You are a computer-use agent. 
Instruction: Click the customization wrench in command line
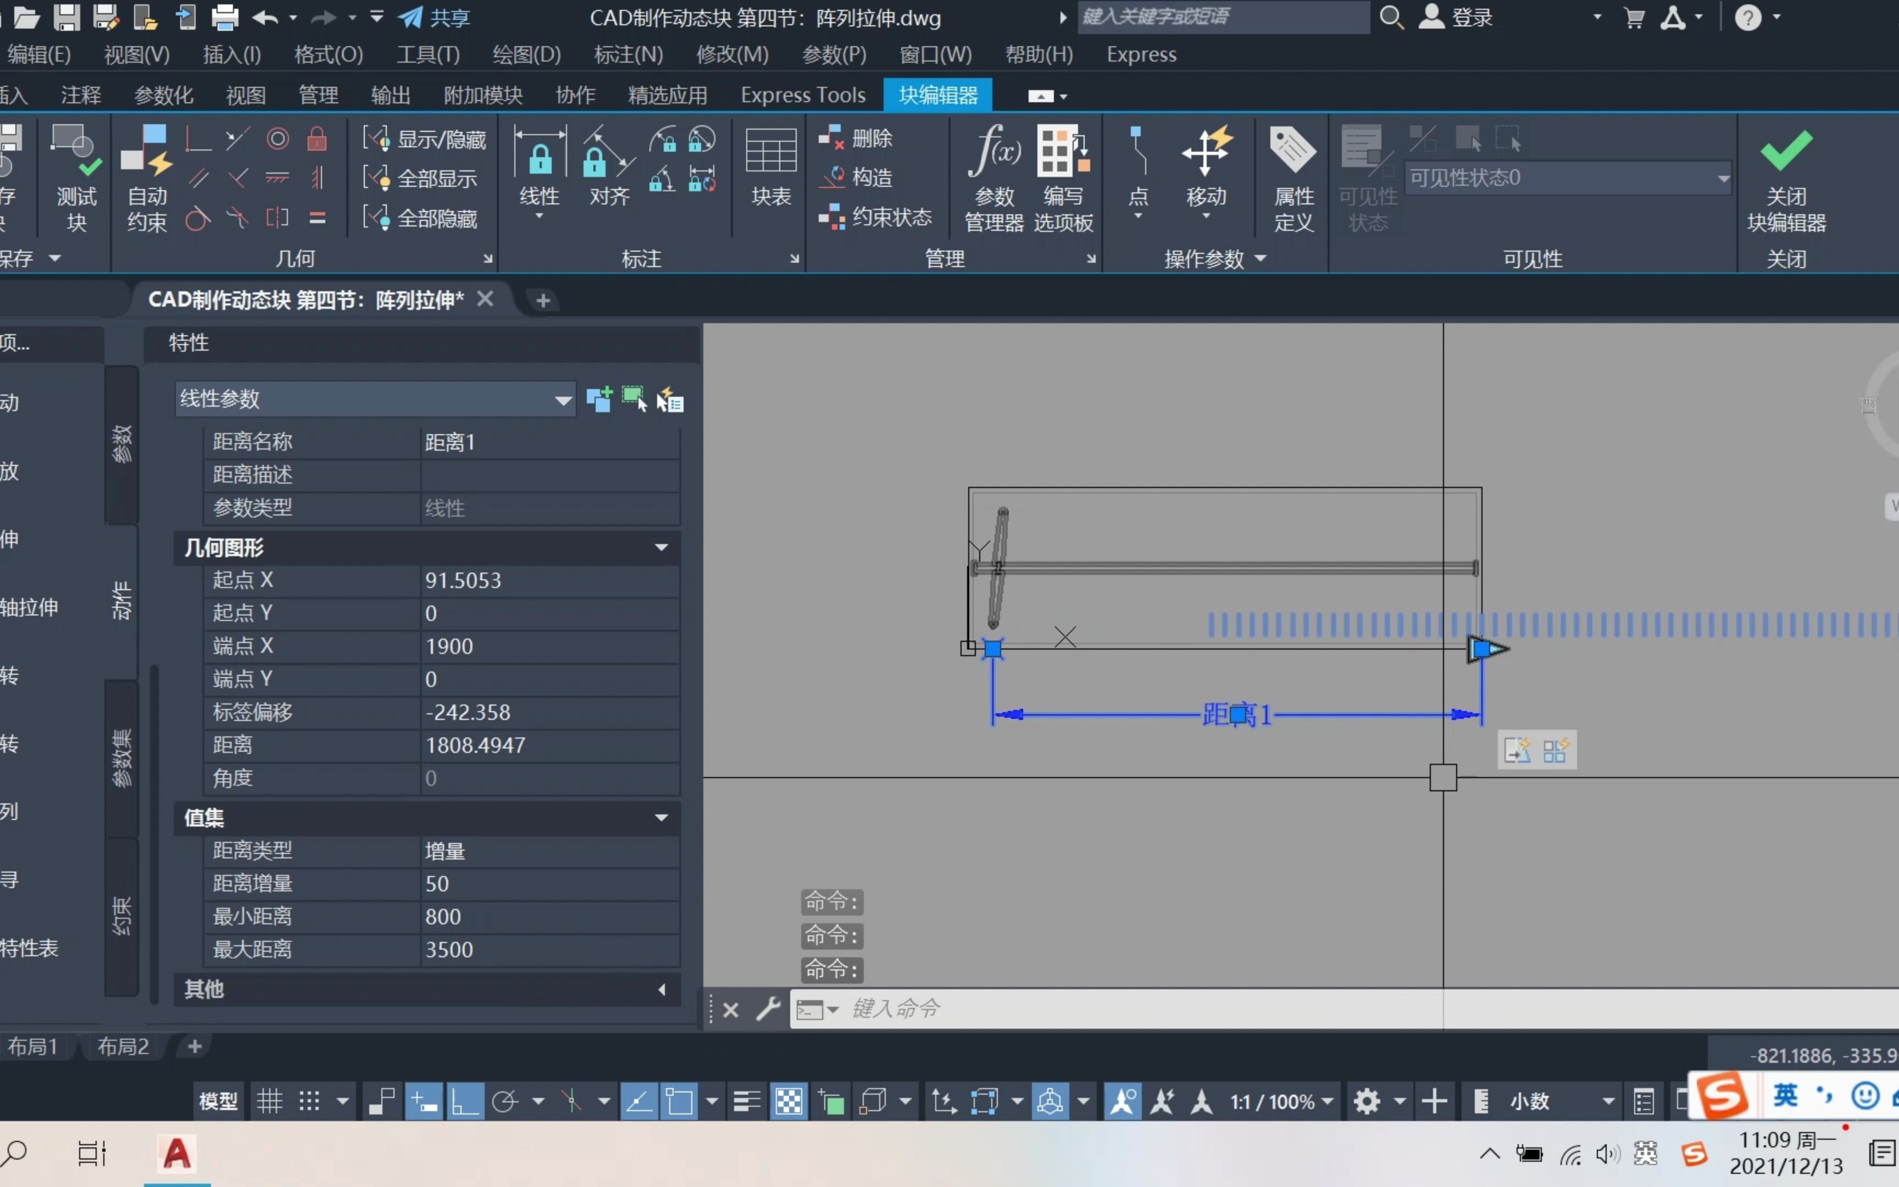[768, 1009]
